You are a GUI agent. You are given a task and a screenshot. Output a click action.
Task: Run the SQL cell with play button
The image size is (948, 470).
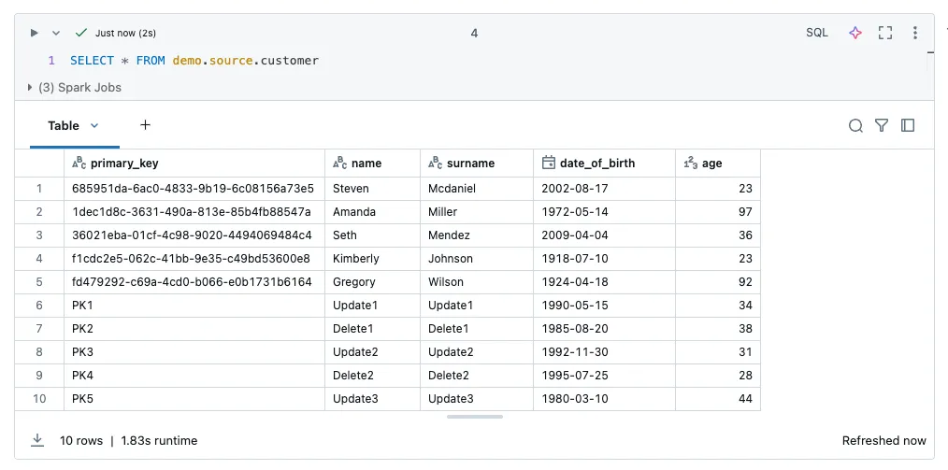click(35, 33)
